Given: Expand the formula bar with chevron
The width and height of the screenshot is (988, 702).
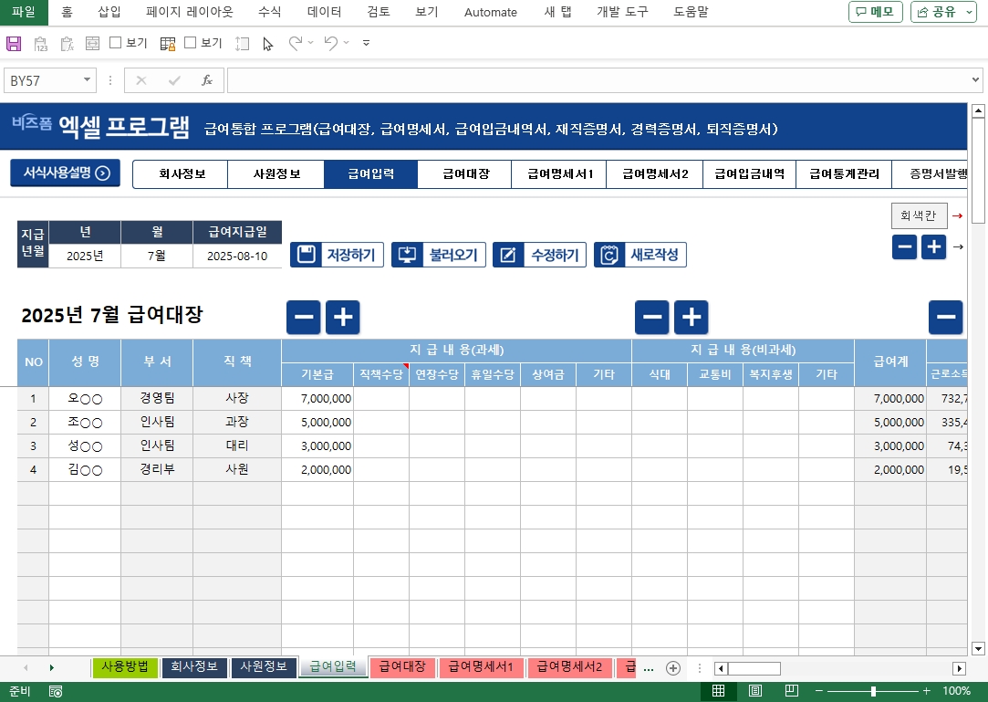Looking at the screenshot, I should [975, 80].
